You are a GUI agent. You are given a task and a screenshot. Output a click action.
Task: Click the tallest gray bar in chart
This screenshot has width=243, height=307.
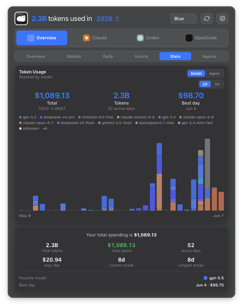tap(207, 164)
